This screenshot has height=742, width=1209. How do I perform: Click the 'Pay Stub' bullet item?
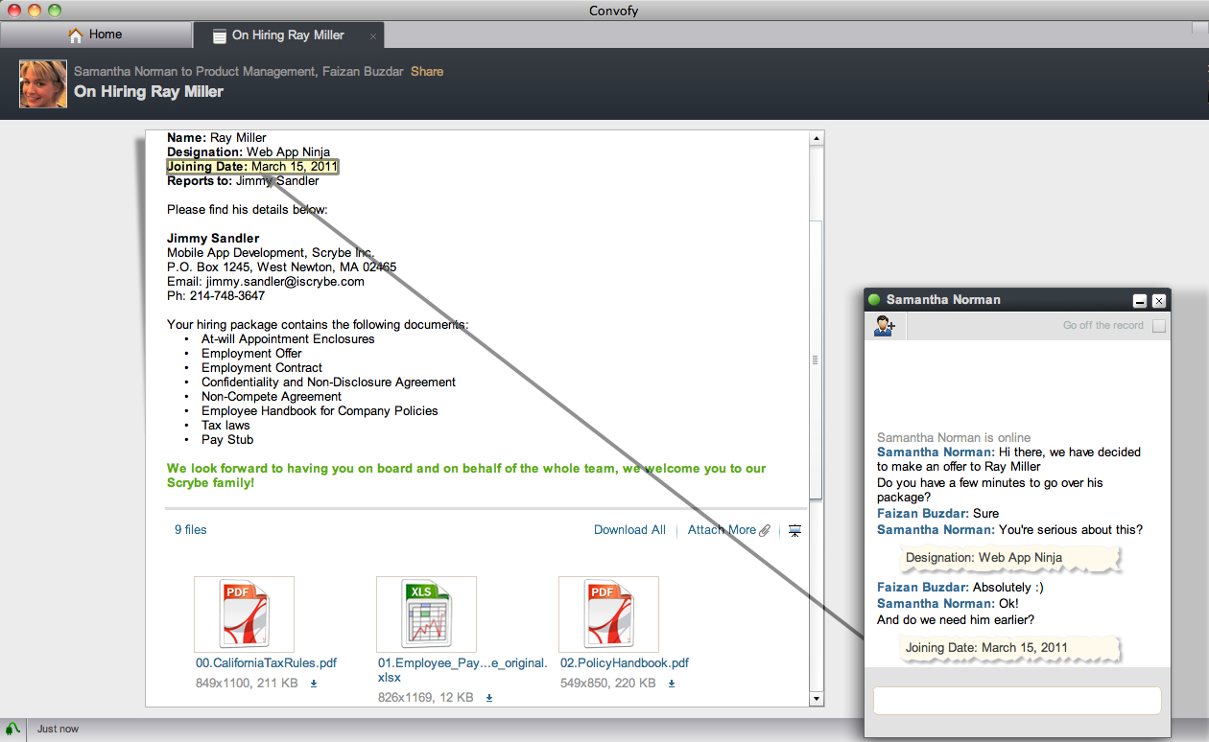227,440
